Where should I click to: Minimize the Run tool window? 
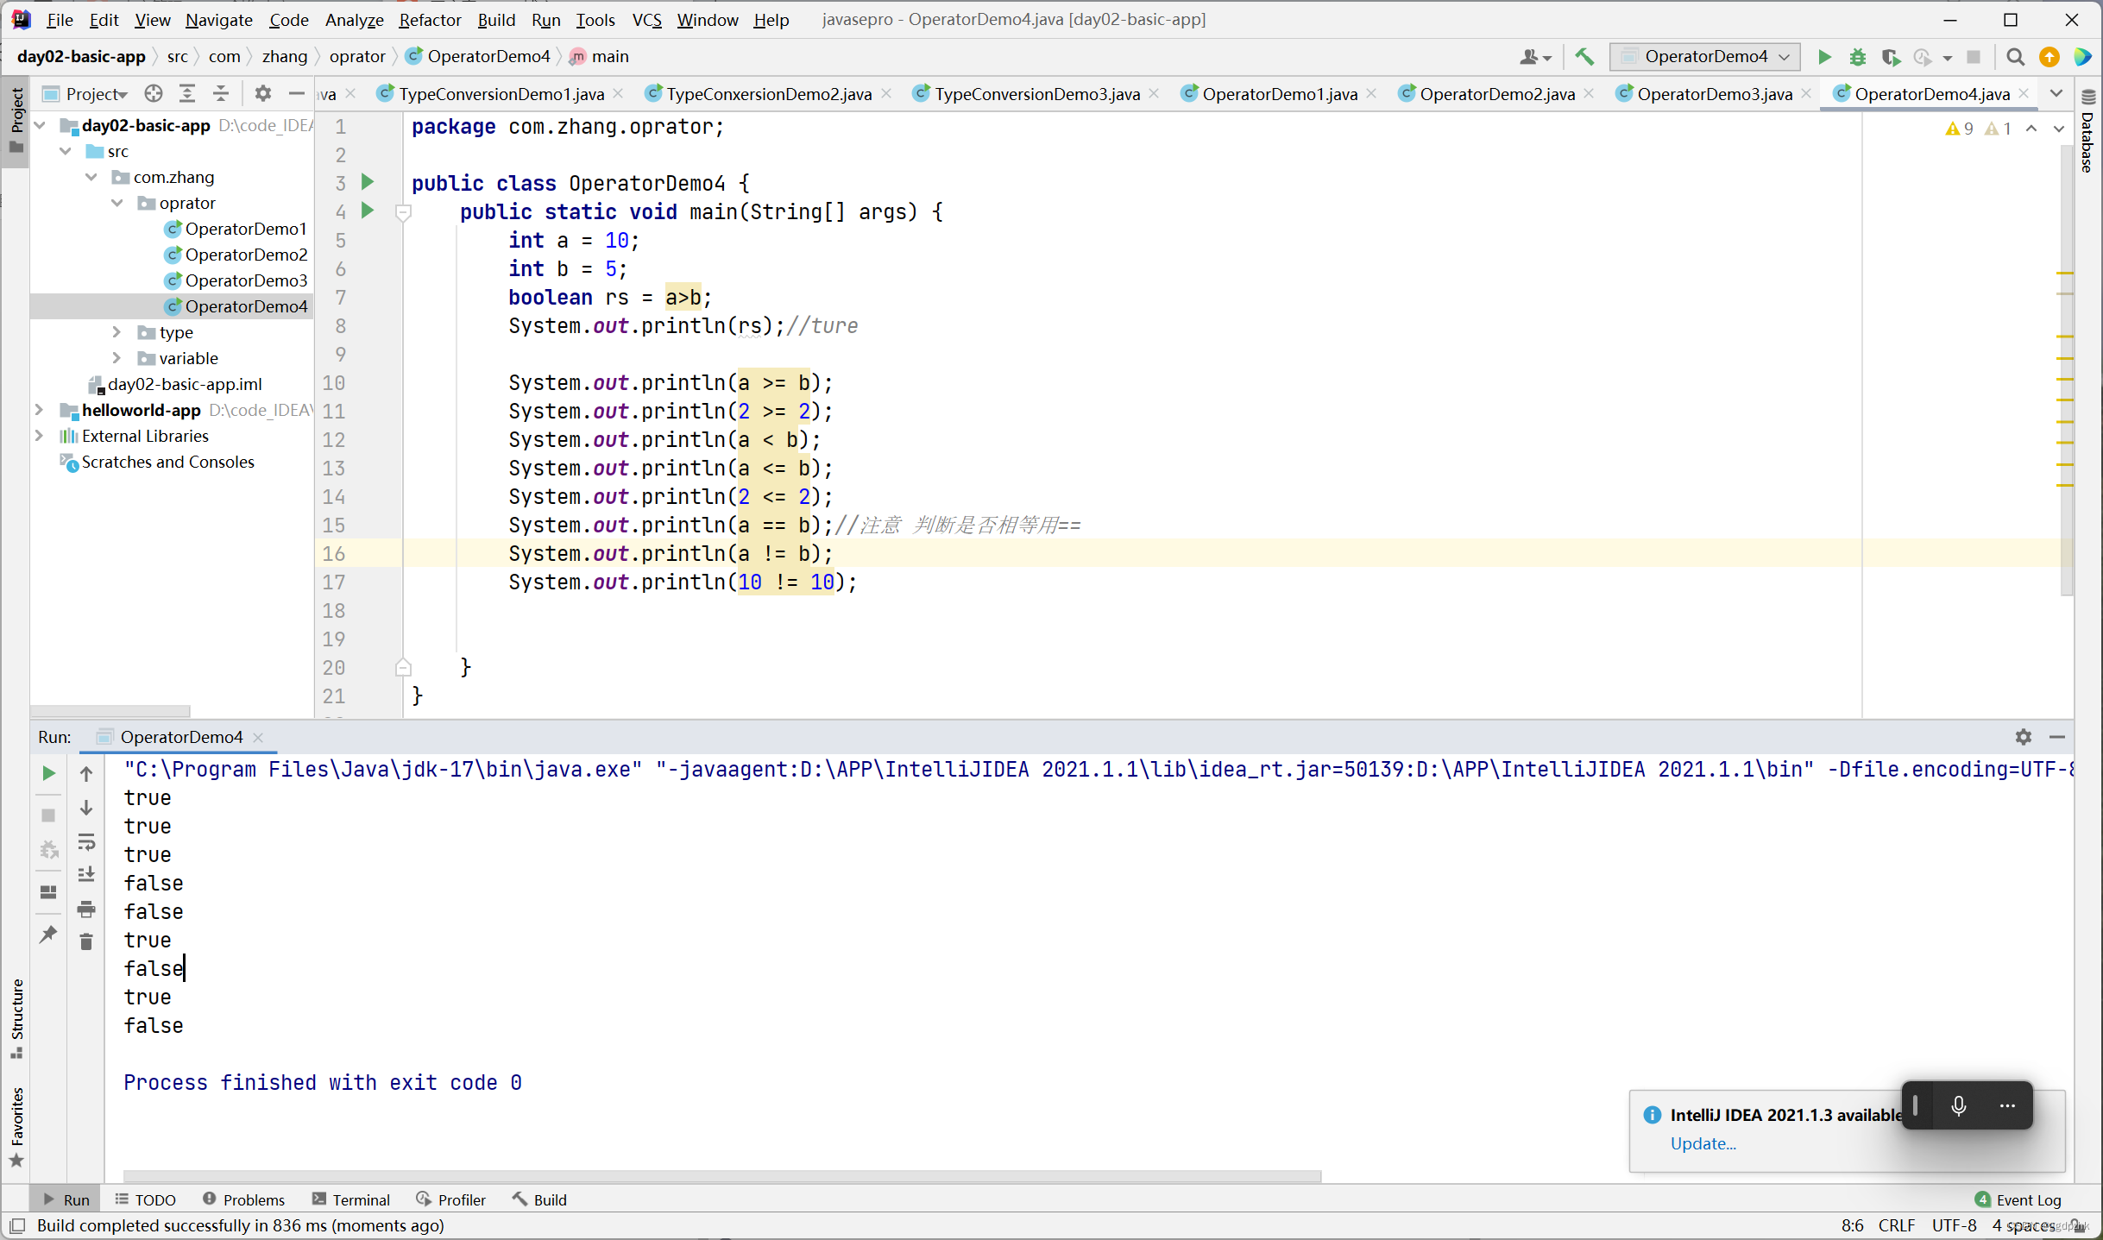click(2057, 736)
